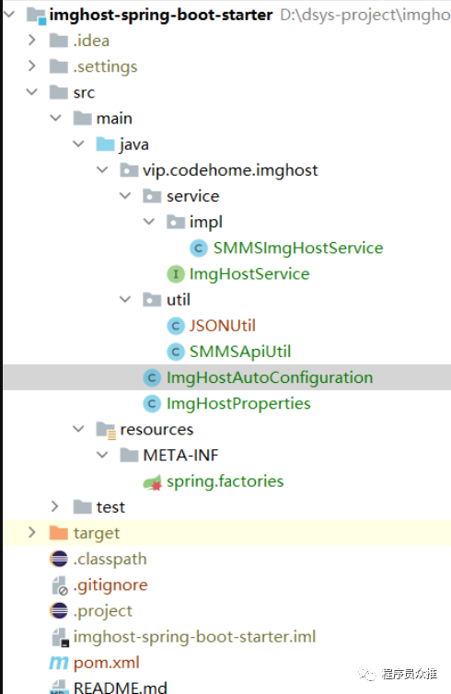
Task: Click the ImgHostService interface icon
Action: coord(176,274)
